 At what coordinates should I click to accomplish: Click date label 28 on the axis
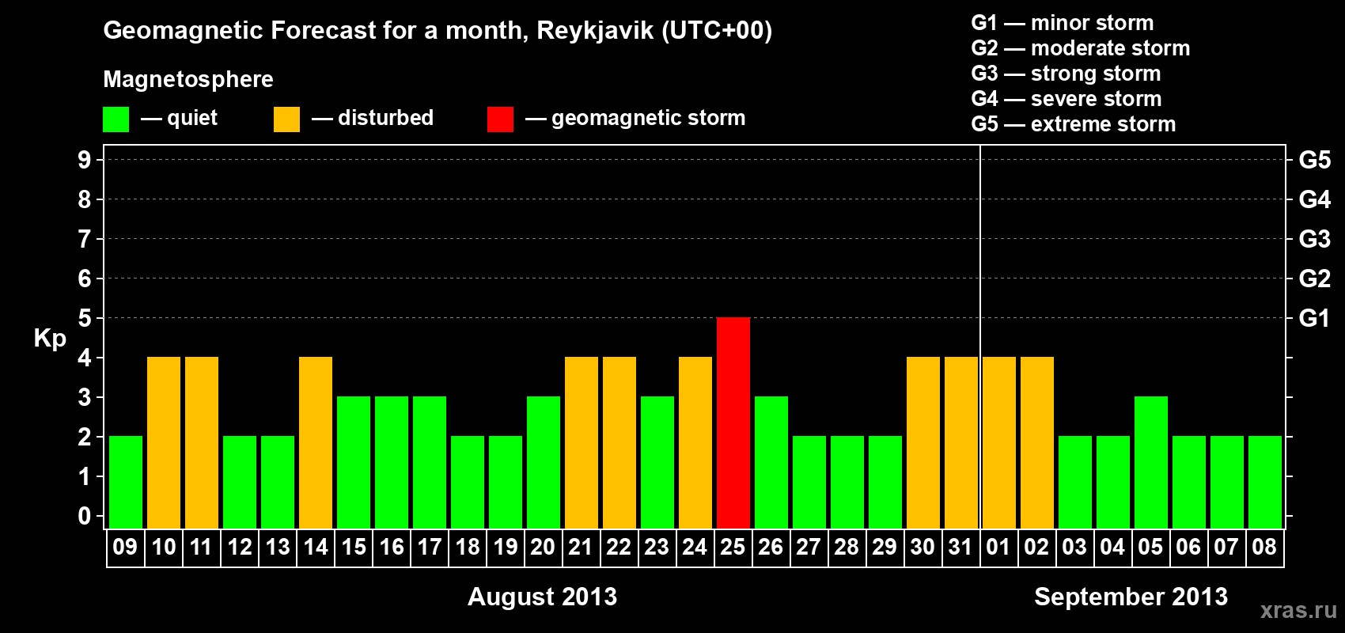pos(847,548)
